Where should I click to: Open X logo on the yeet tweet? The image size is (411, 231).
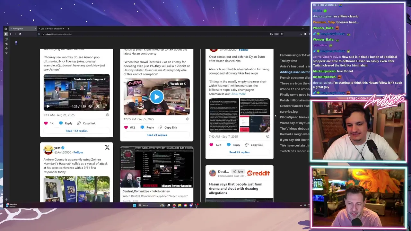(107, 148)
